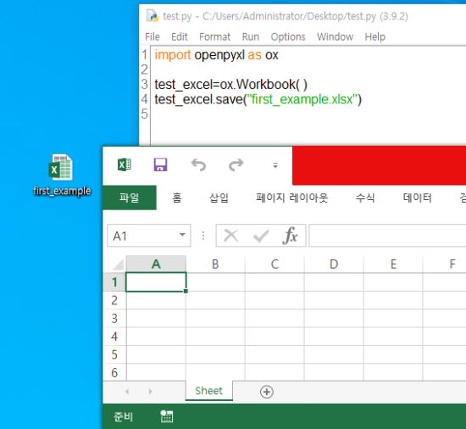This screenshot has height=429, width=466.
Task: Expand the Name Box dropdown arrow
Action: click(182, 235)
